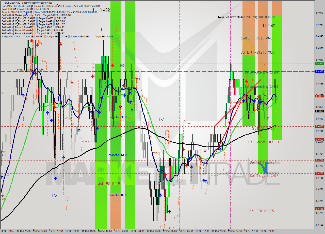Click the 'Sell 250 | 0.4725' label
325x234 pixels.
coord(262,211)
